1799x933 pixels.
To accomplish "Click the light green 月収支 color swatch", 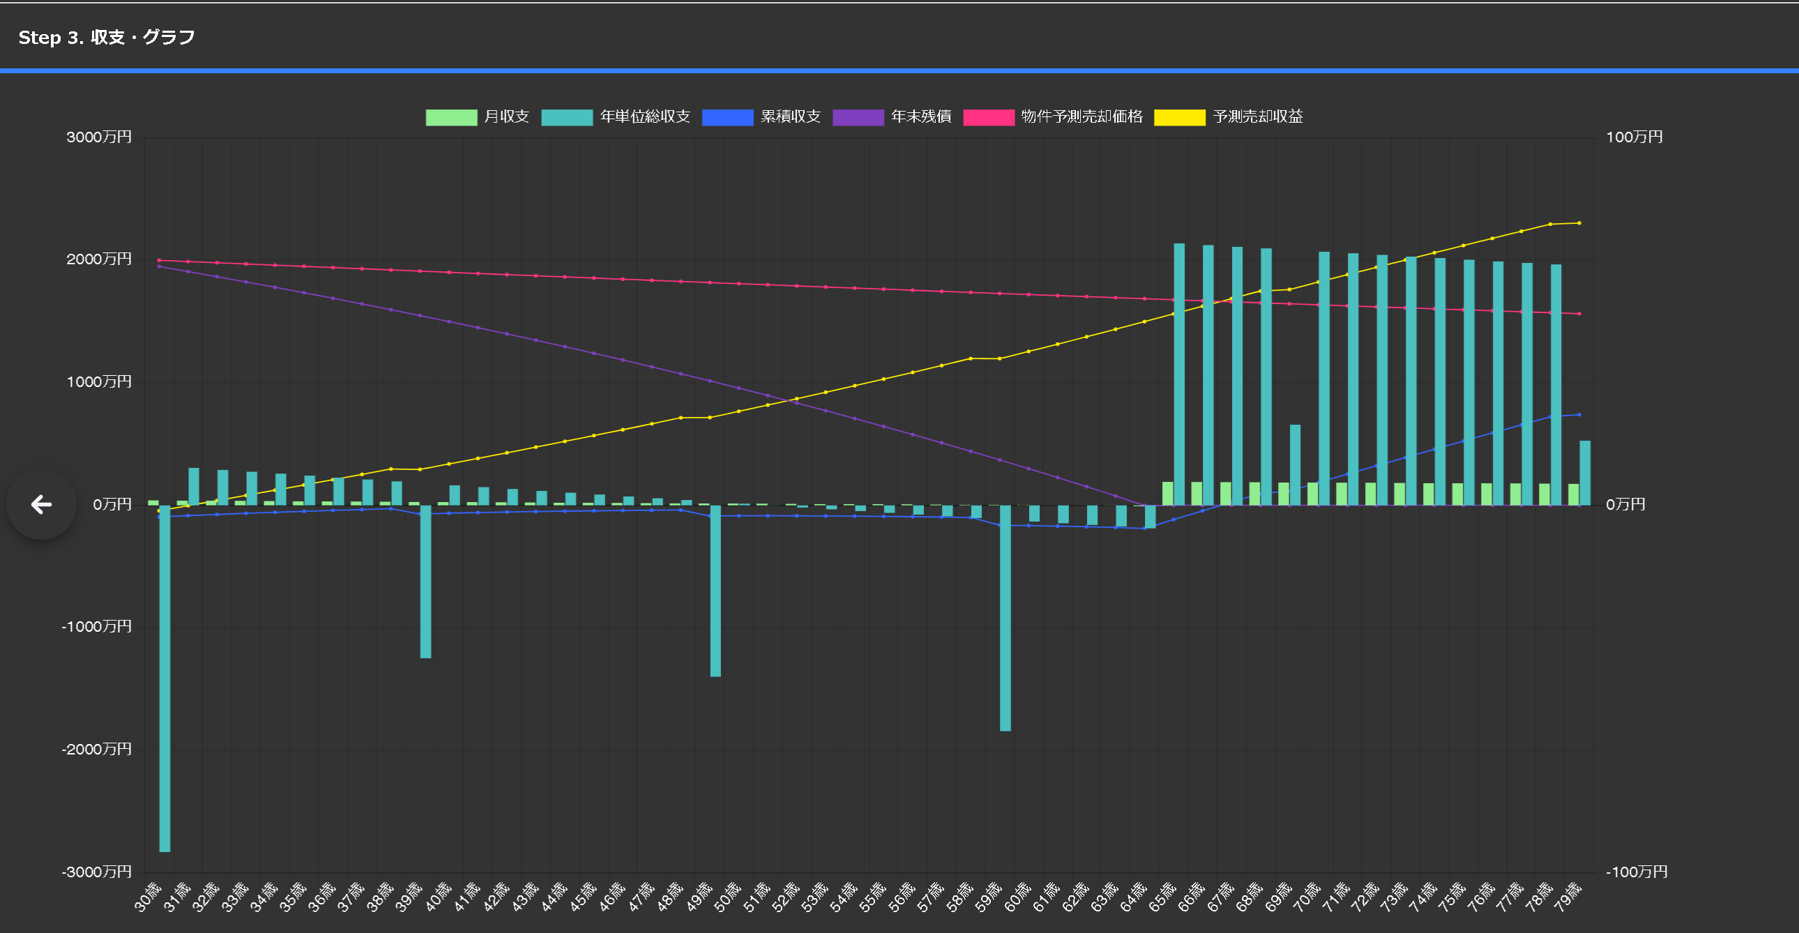I will pos(451,117).
